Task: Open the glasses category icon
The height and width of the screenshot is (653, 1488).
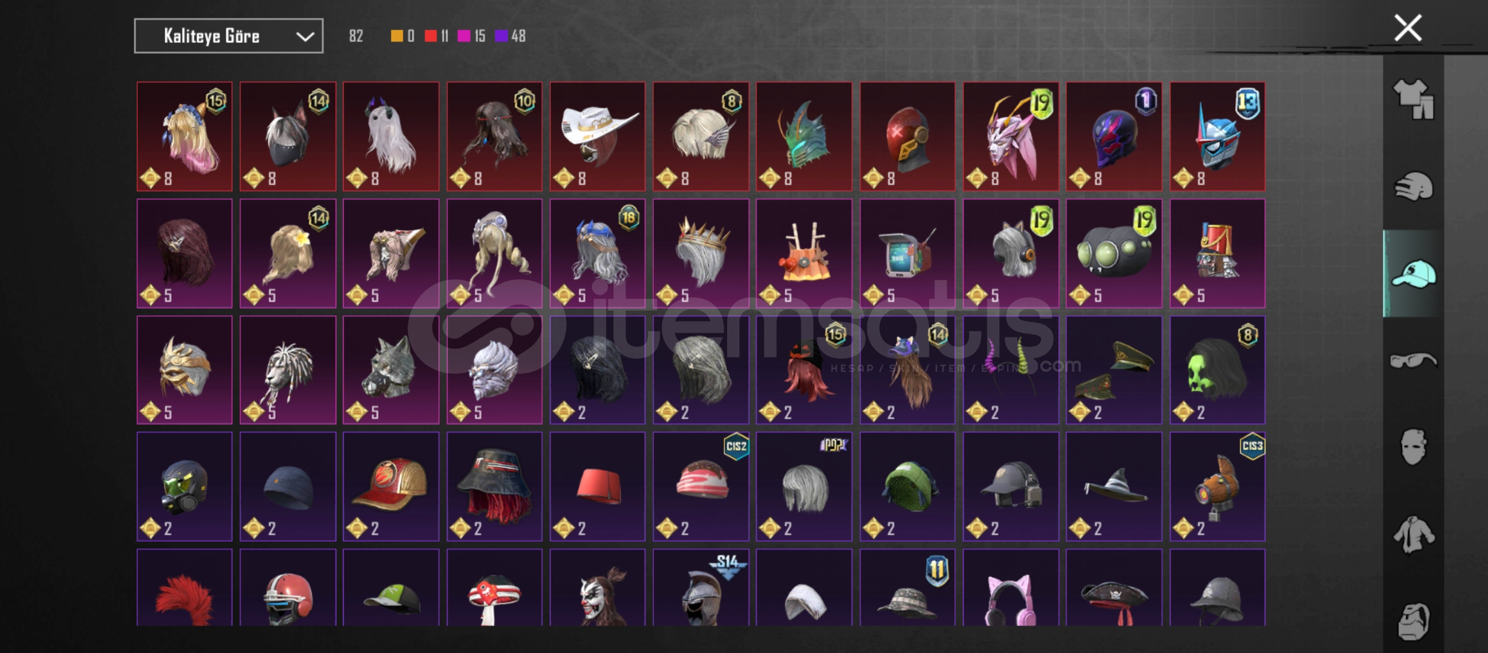Action: (x=1413, y=361)
